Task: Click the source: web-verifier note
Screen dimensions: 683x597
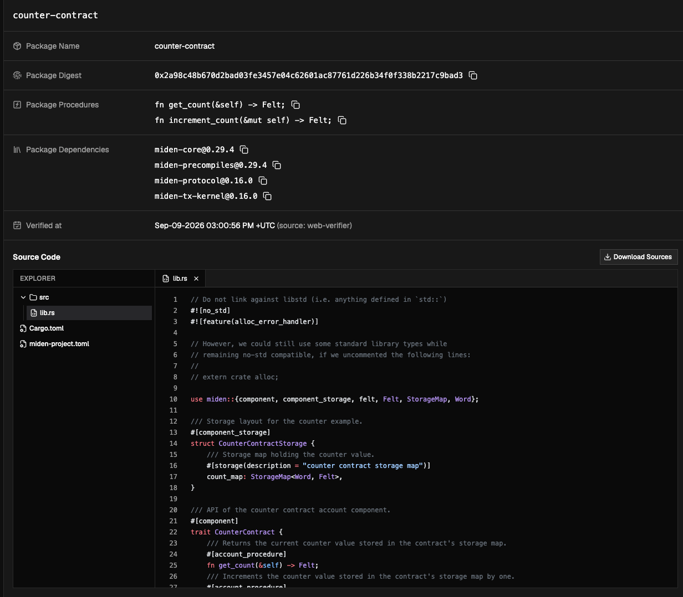Action: pyautogui.click(x=314, y=225)
